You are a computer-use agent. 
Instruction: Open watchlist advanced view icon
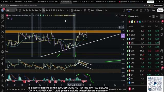[x=153, y=16]
